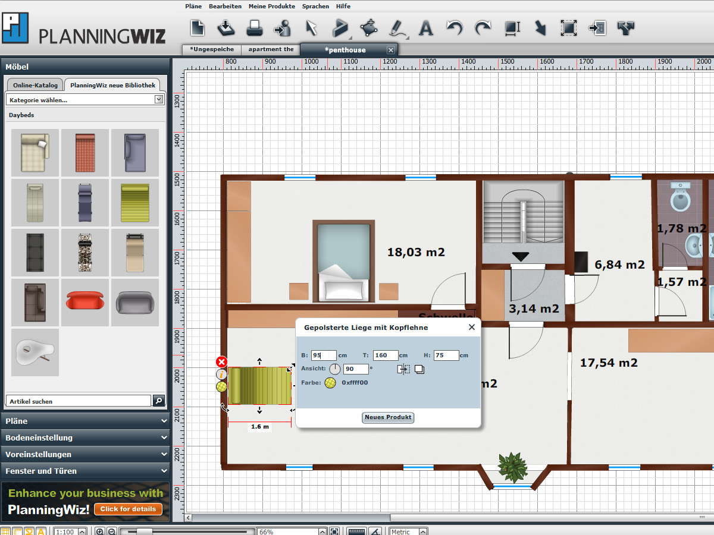
Task: Open the Sprachen menu
Action: [x=315, y=6]
